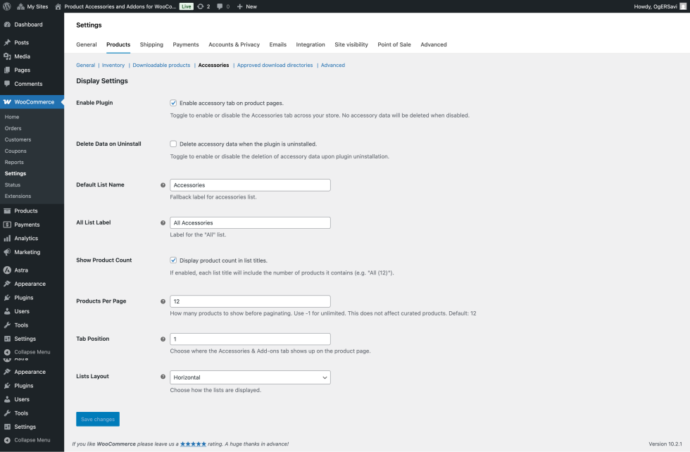690x452 pixels.
Task: Show help tip for Tab Position
Action: [163, 339]
